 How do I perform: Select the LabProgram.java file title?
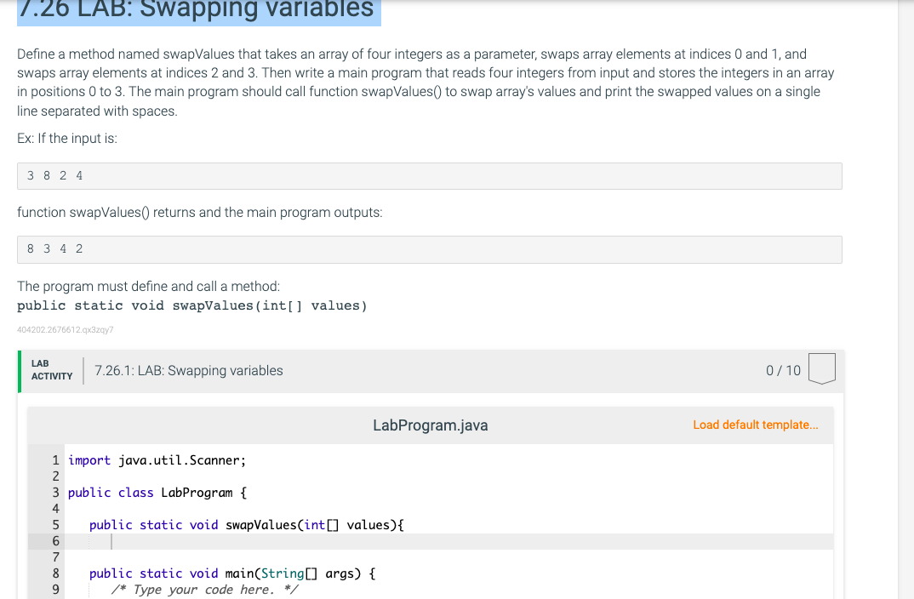coord(430,425)
